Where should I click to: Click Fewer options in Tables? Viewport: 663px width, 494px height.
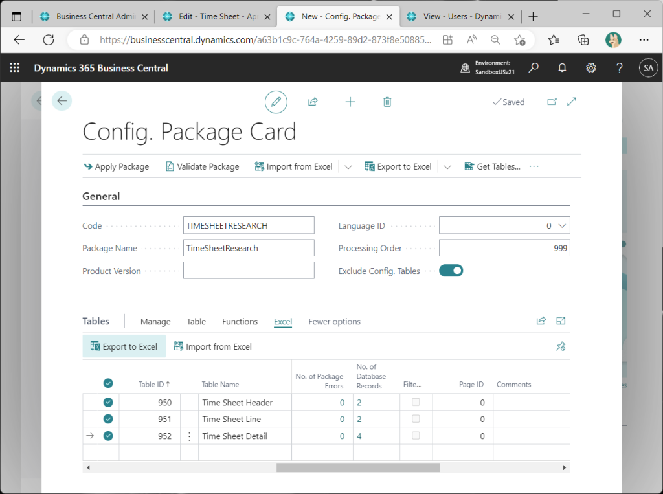click(x=335, y=321)
